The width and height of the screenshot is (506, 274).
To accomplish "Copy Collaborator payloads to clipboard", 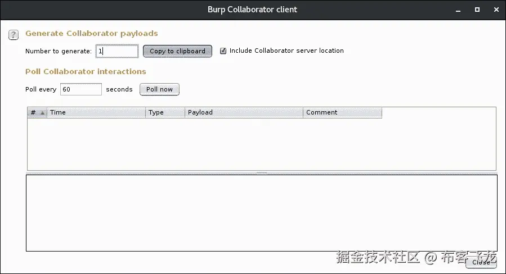I will (177, 51).
